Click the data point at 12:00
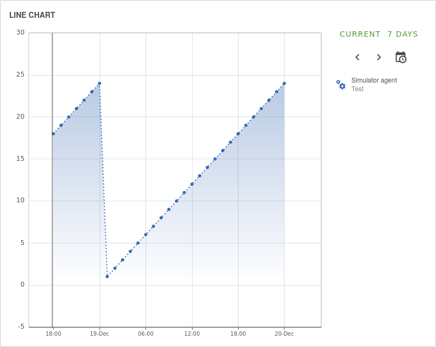436x347 pixels. coord(192,184)
